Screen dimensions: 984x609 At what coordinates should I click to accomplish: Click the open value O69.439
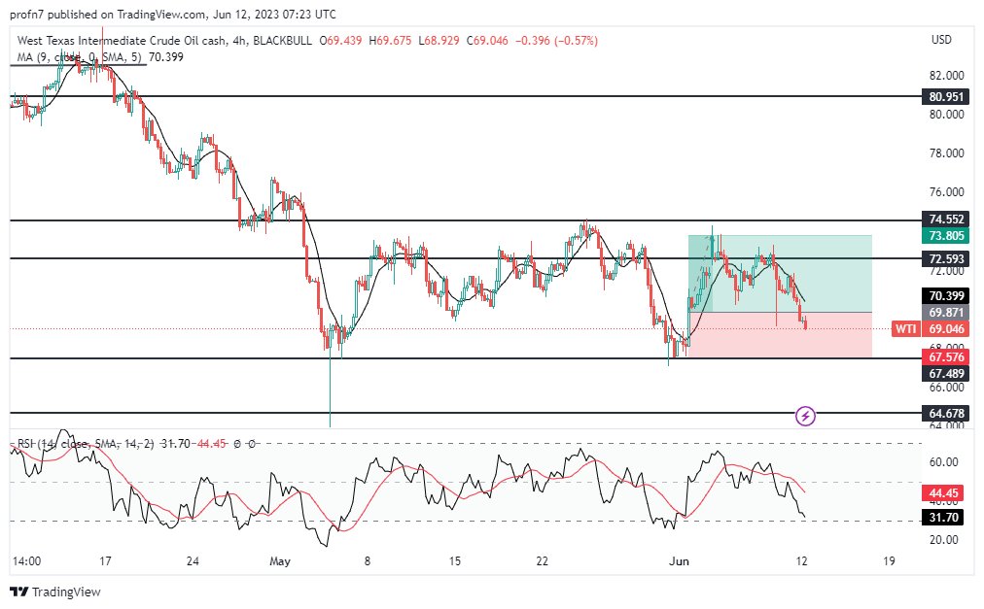(x=340, y=41)
